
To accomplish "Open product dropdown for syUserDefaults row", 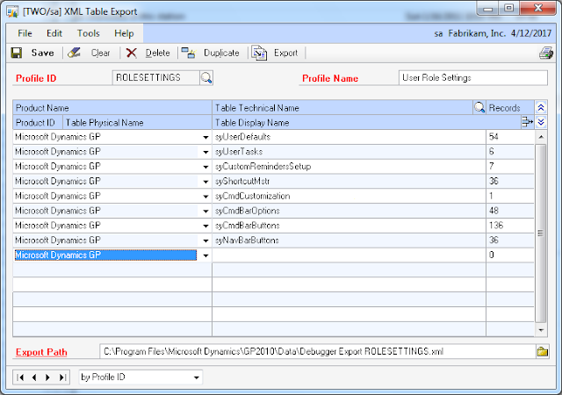I will click(x=205, y=137).
